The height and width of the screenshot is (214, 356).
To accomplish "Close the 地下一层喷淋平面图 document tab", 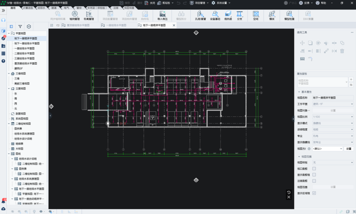I will pos(174,25).
